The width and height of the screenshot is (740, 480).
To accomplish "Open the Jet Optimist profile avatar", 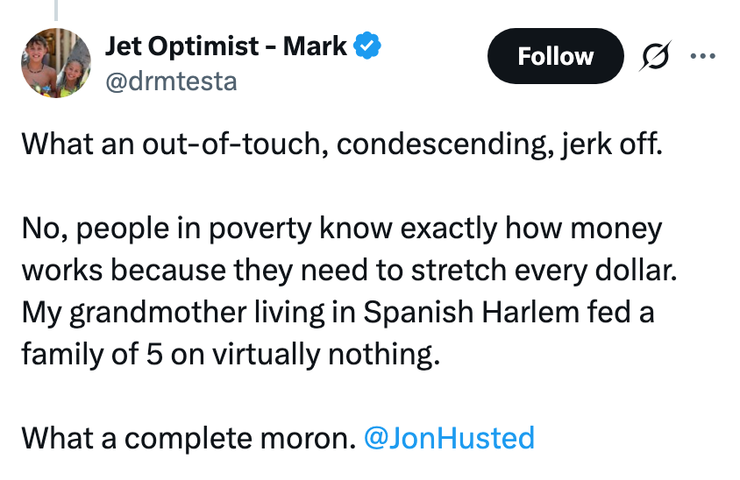I will pos(56,63).
